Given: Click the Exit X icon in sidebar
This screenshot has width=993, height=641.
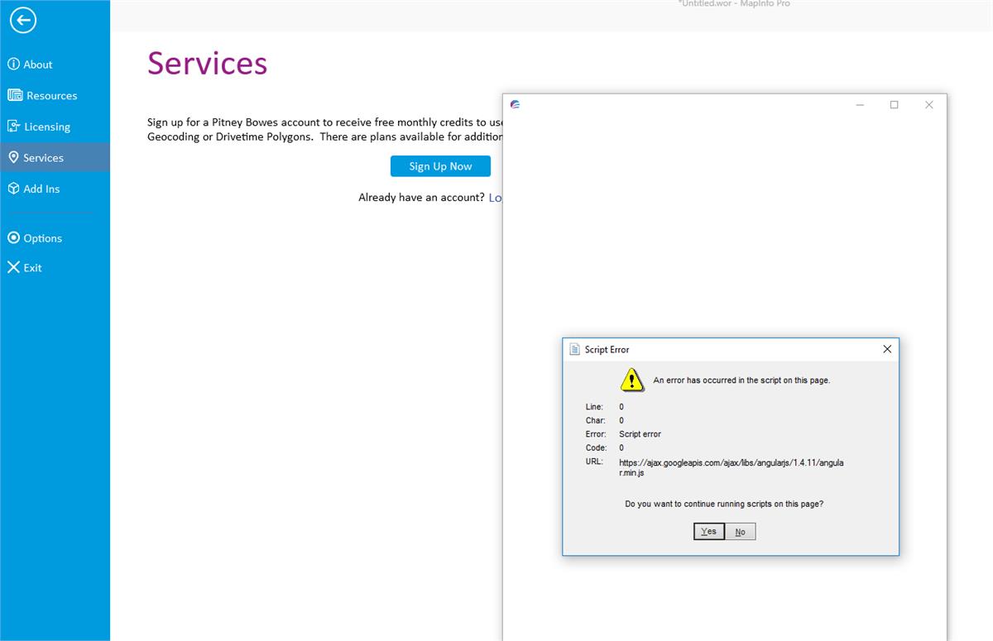Looking at the screenshot, I should pyautogui.click(x=13, y=267).
